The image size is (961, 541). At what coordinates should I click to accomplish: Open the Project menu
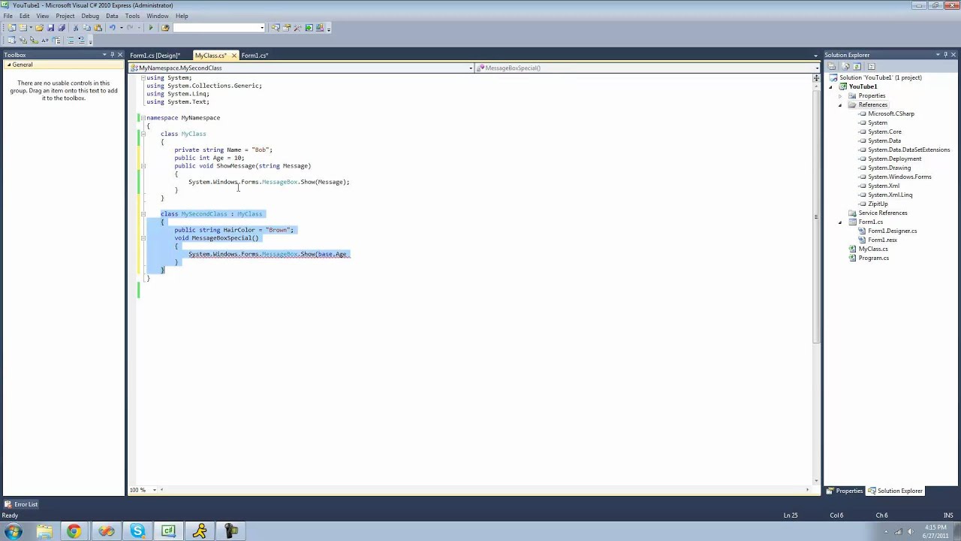[65, 16]
